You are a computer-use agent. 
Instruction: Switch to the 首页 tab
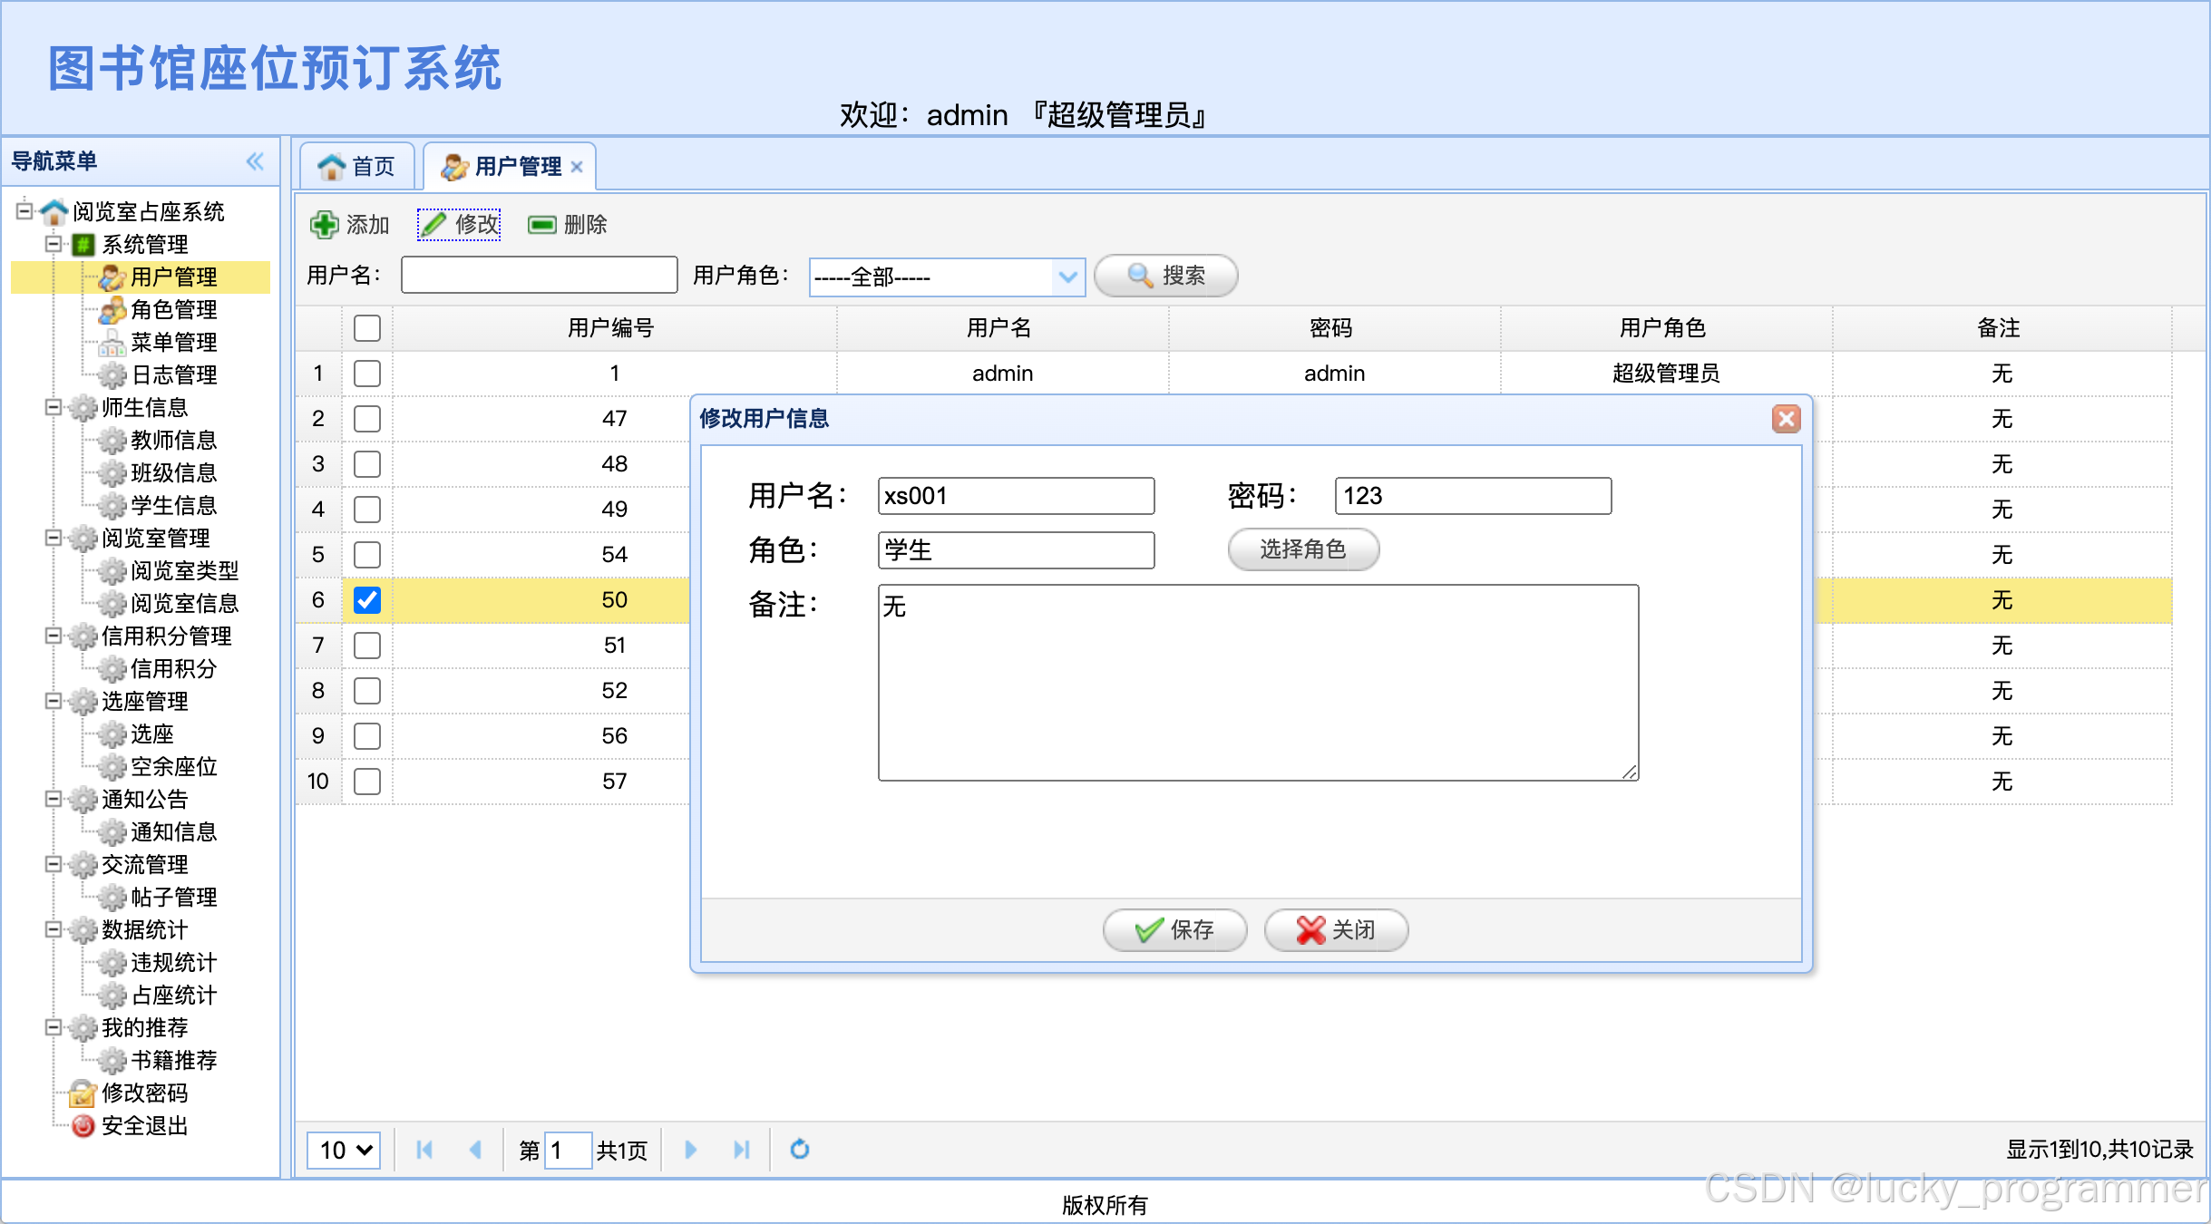[x=357, y=167]
